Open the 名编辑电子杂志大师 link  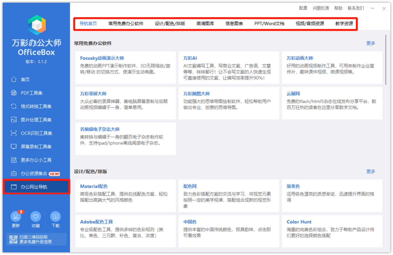pyautogui.click(x=100, y=129)
